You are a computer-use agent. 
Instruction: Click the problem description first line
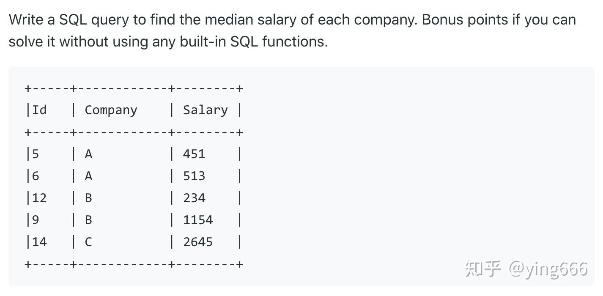[x=292, y=19]
